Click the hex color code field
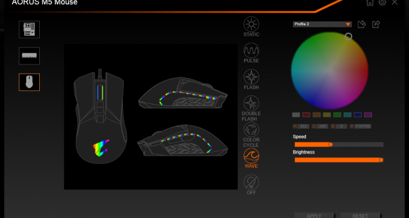409x218 pixels. (x=362, y=126)
